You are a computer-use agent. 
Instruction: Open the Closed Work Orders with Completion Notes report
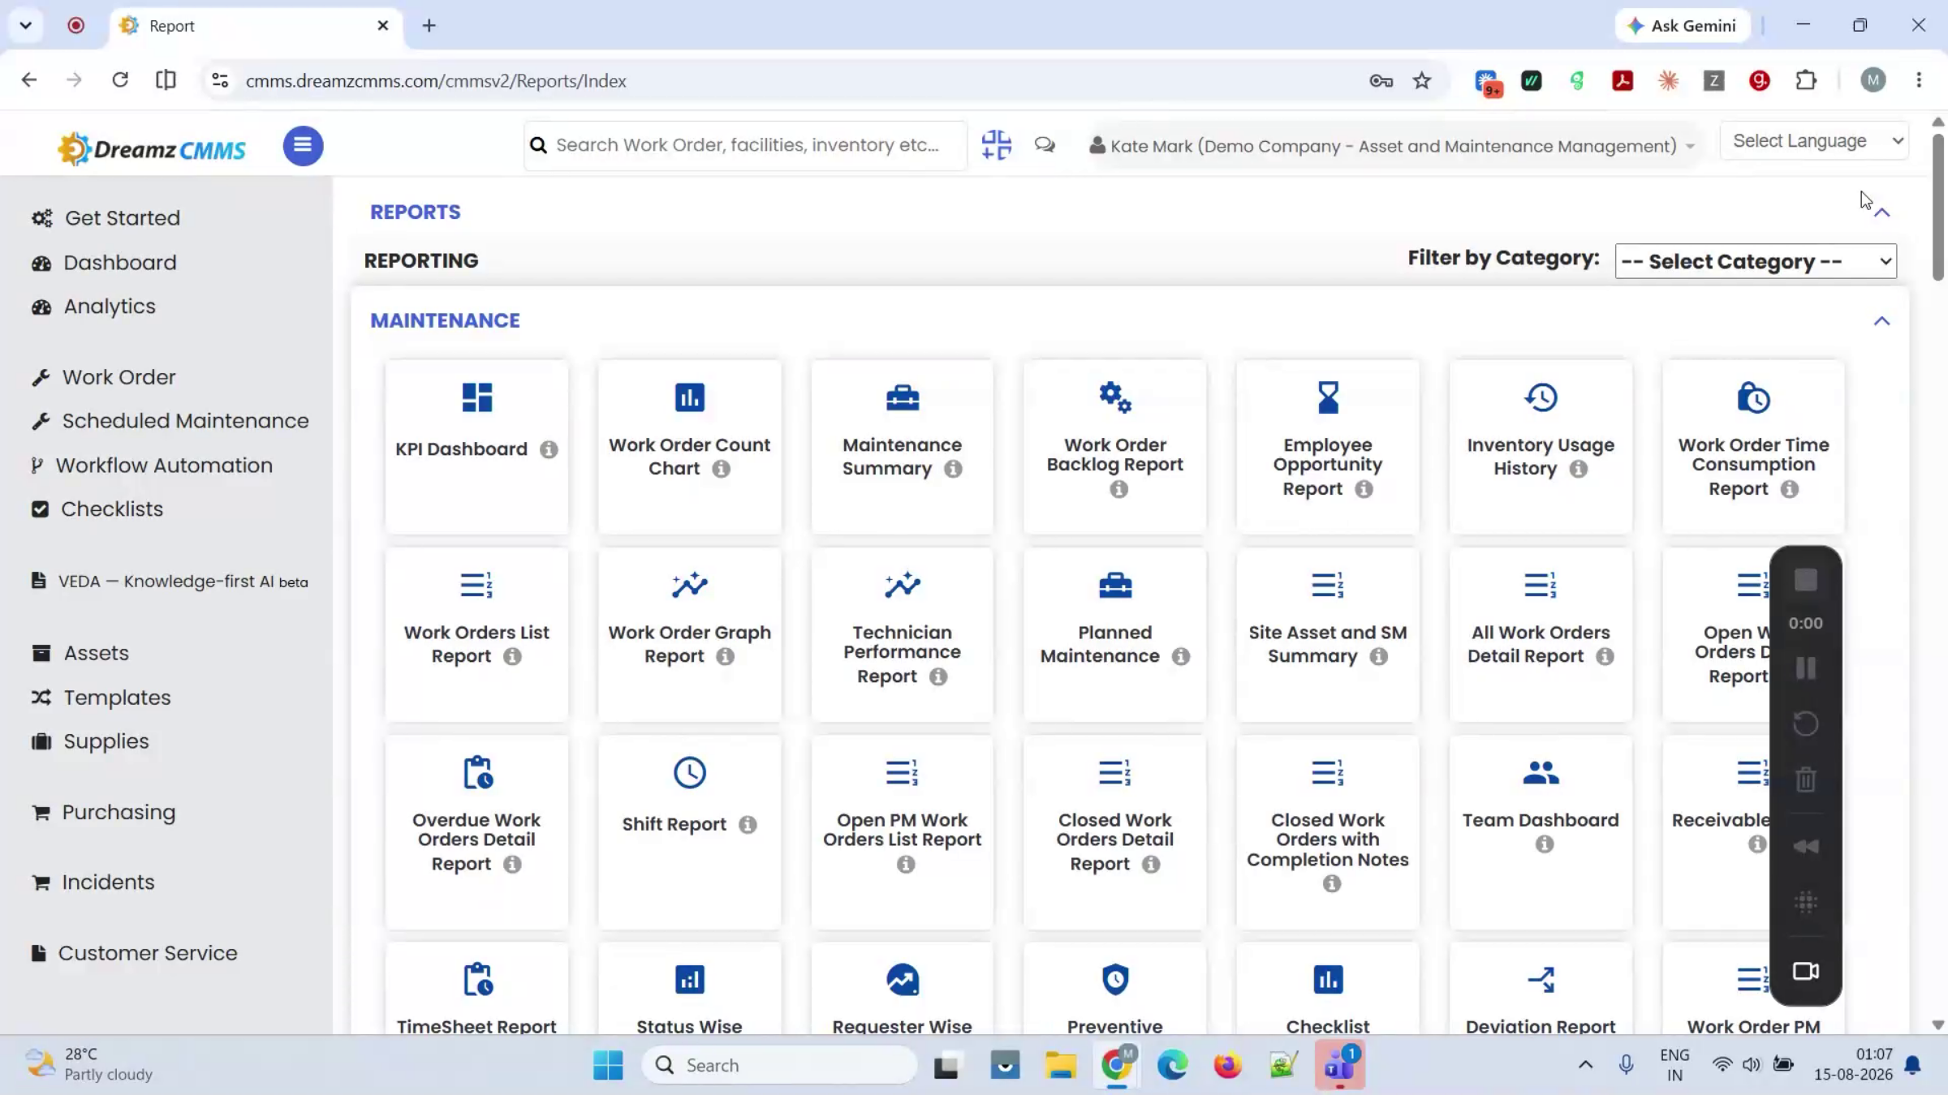coord(1328,831)
